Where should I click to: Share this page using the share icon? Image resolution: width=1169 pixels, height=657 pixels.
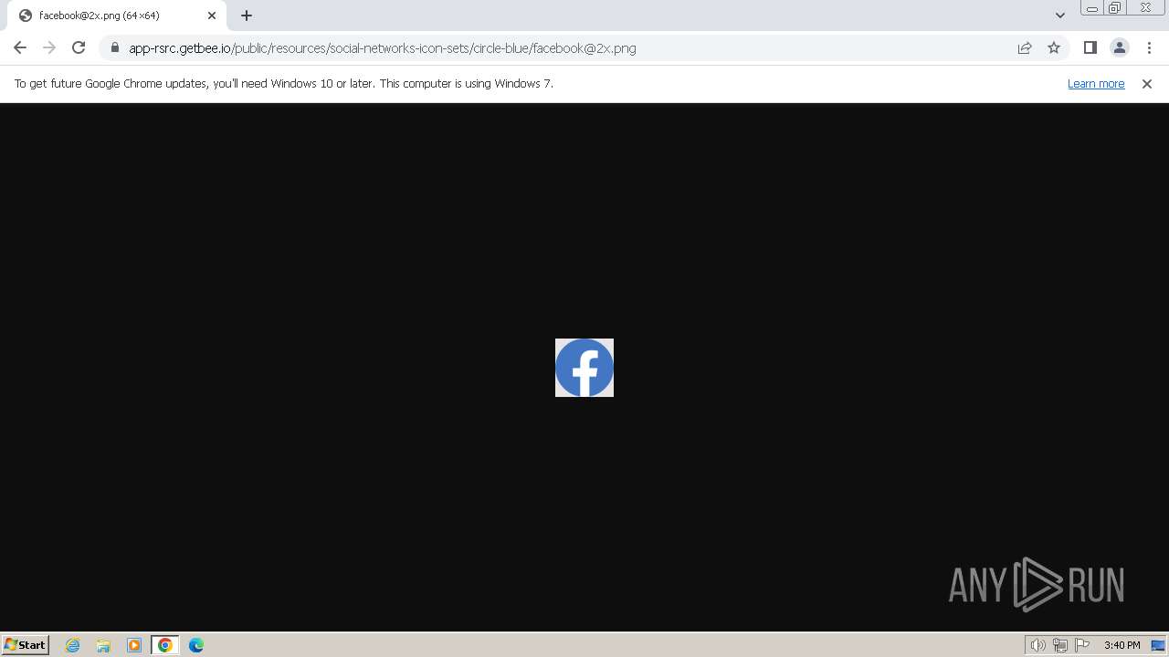1025,47
